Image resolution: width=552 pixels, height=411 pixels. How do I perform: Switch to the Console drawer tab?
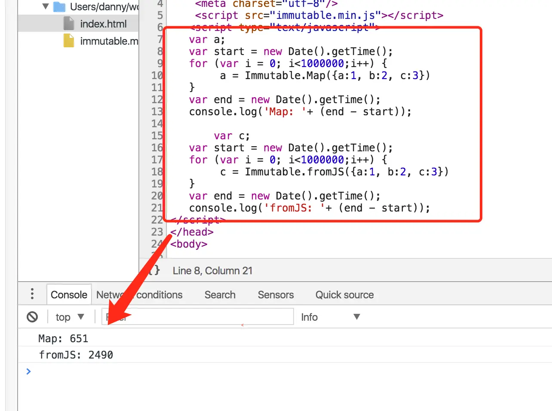pyautogui.click(x=69, y=294)
